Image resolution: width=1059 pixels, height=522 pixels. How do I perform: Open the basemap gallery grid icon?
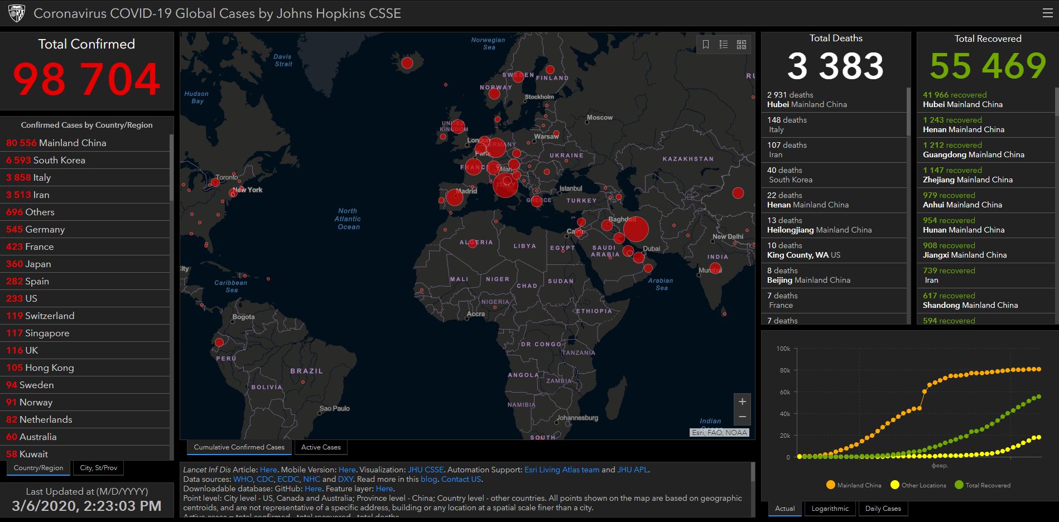click(x=742, y=45)
